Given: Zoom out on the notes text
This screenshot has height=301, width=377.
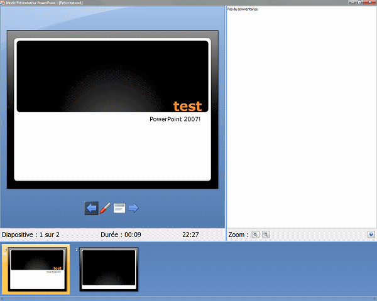Looking at the screenshot, I should 266,235.
